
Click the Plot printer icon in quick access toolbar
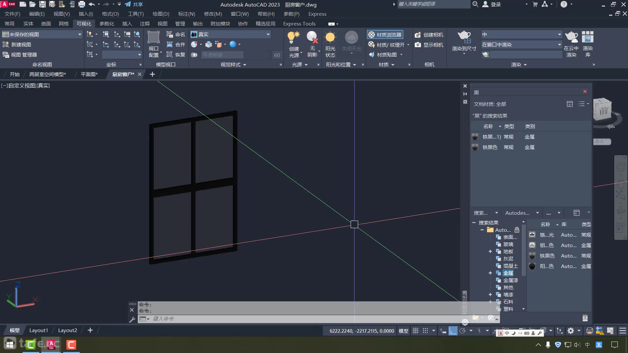82,4
